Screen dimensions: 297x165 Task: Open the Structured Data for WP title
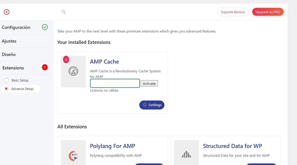point(232,146)
